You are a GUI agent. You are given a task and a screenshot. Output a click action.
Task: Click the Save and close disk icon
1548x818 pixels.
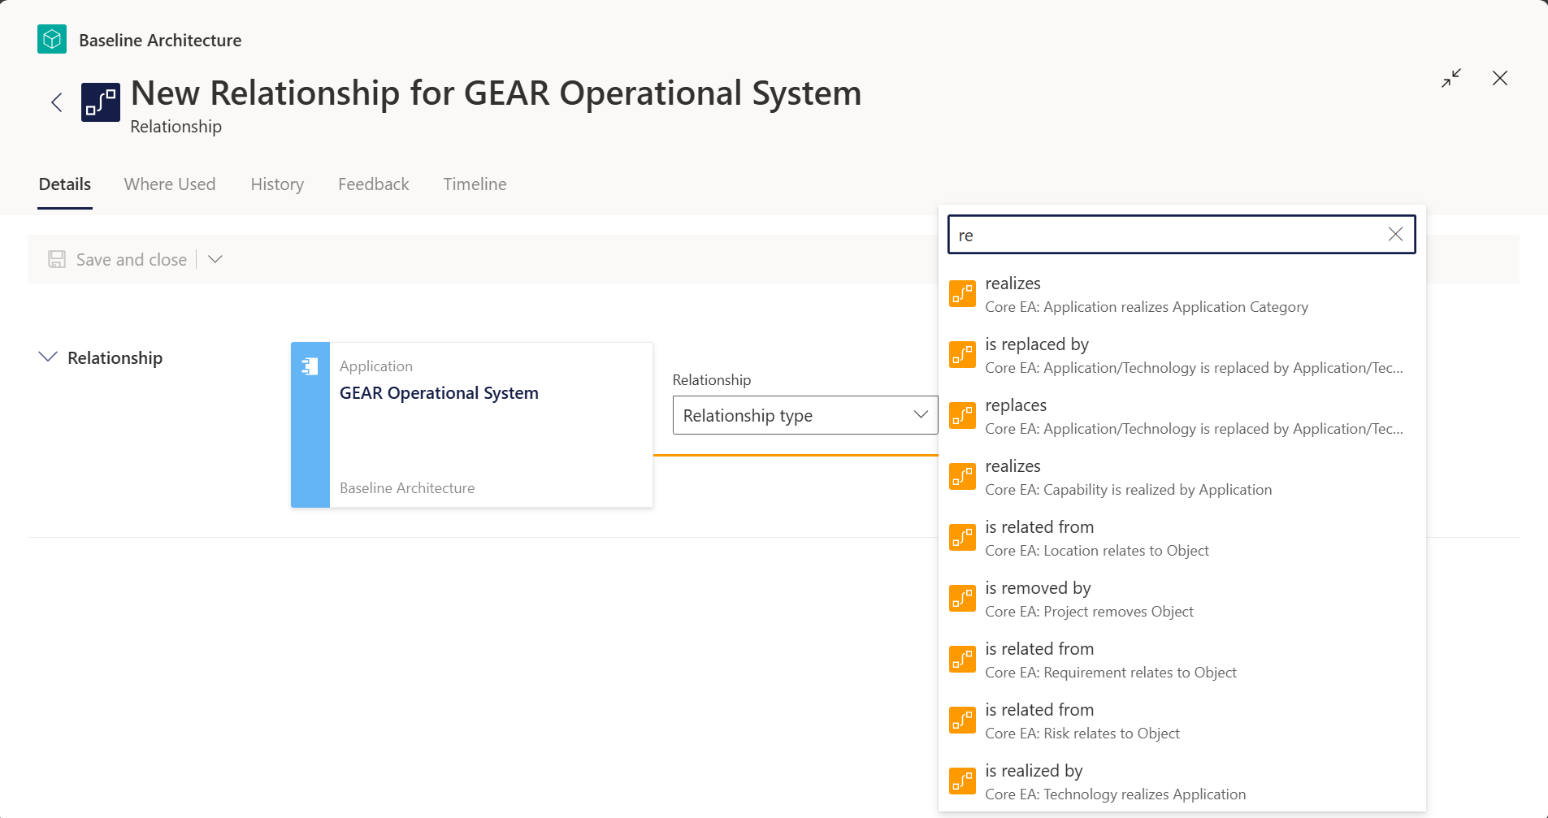(57, 259)
